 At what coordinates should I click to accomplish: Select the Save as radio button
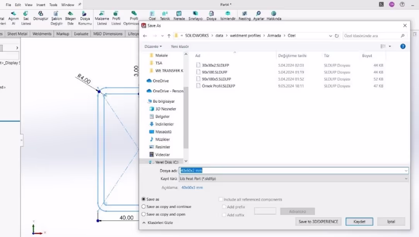point(144,199)
